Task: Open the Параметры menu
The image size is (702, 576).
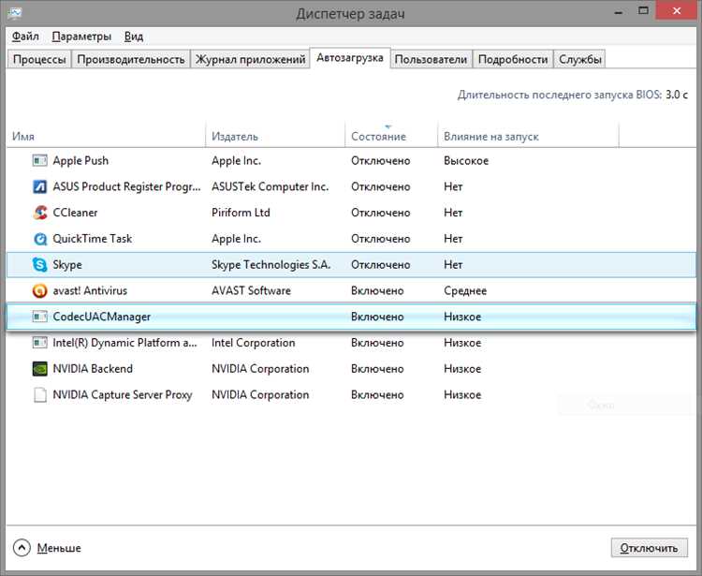Action: click(x=81, y=37)
